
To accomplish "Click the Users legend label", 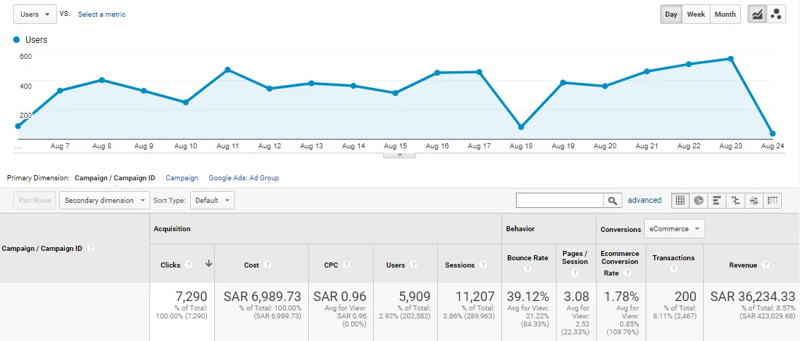I will pos(36,40).
